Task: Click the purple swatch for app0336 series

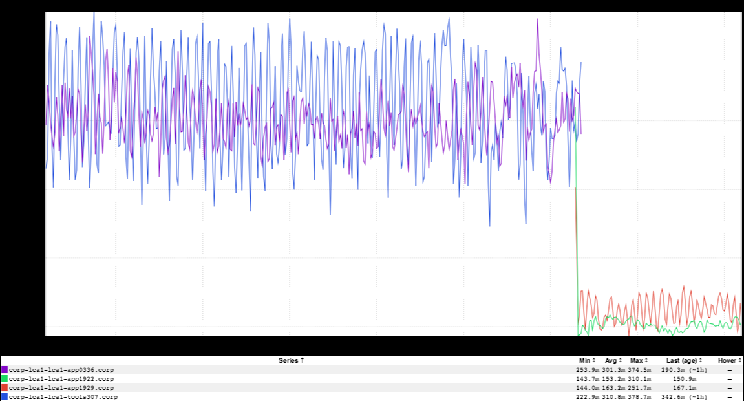Action: pyautogui.click(x=5, y=369)
